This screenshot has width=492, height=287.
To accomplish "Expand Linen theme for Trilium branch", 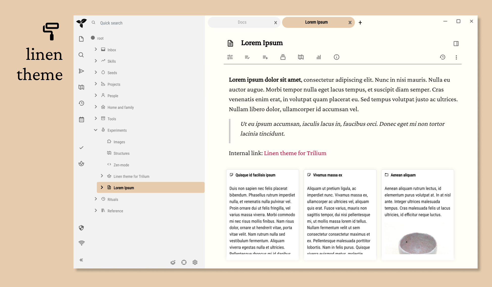I will pyautogui.click(x=102, y=176).
